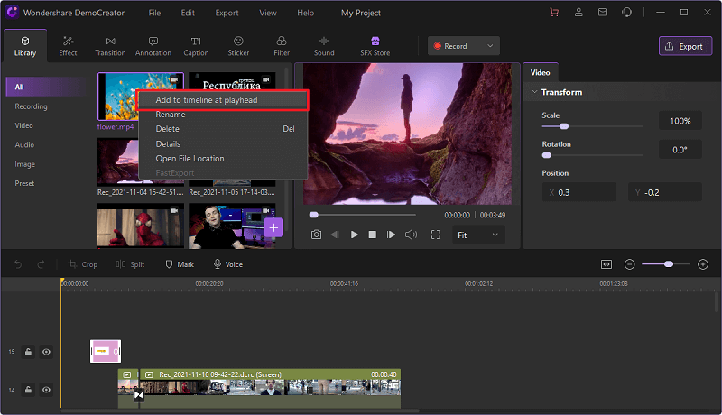
Task: Toggle preview volume speaker icon
Action: coord(411,235)
